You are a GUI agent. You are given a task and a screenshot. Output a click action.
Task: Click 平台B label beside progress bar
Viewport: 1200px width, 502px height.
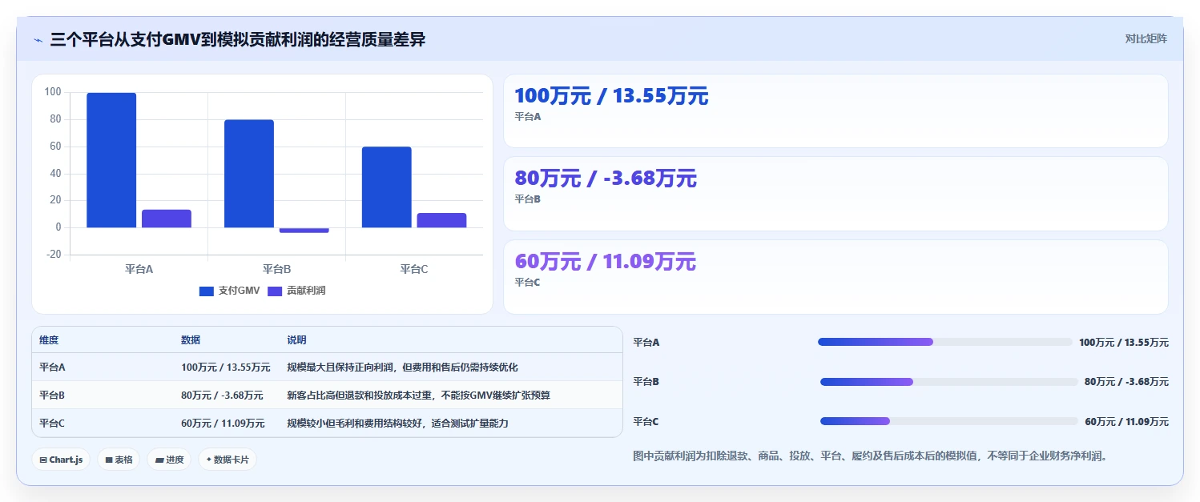click(646, 382)
